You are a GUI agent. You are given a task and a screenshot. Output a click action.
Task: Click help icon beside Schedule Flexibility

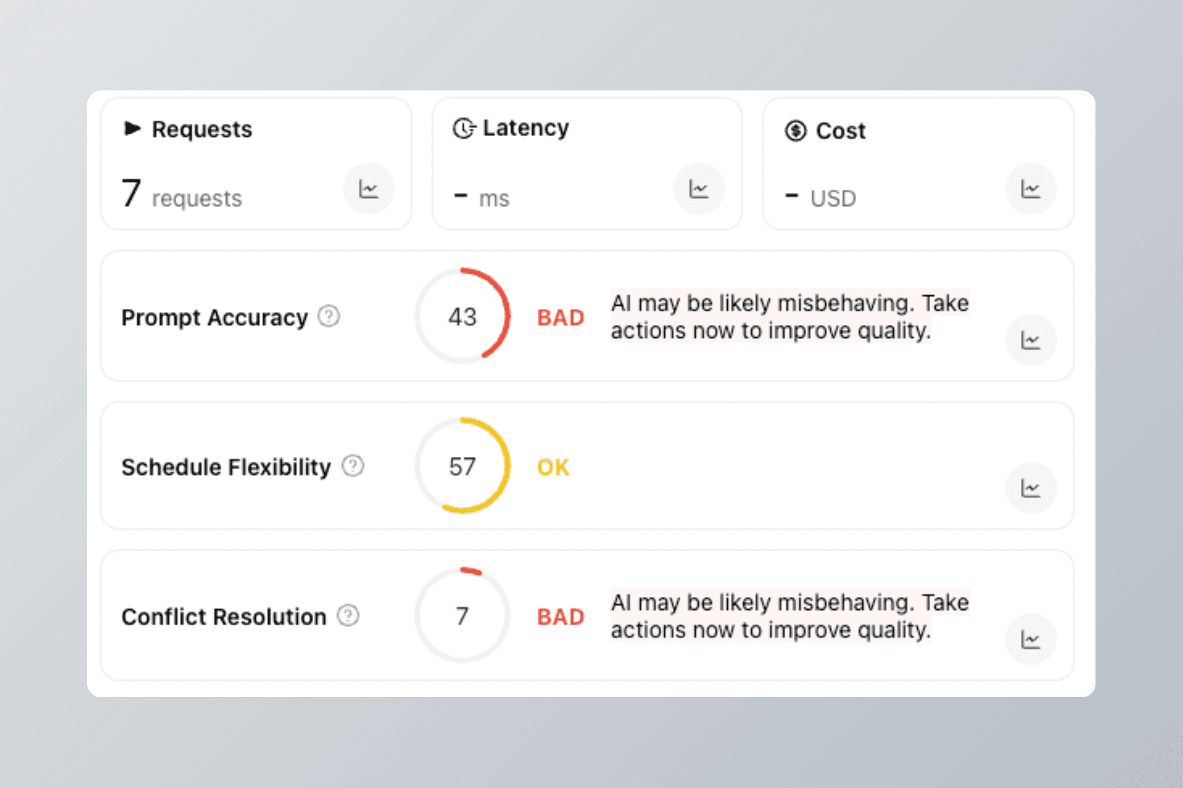(x=353, y=466)
